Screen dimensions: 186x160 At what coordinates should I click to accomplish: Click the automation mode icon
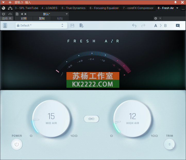coord(10,14)
